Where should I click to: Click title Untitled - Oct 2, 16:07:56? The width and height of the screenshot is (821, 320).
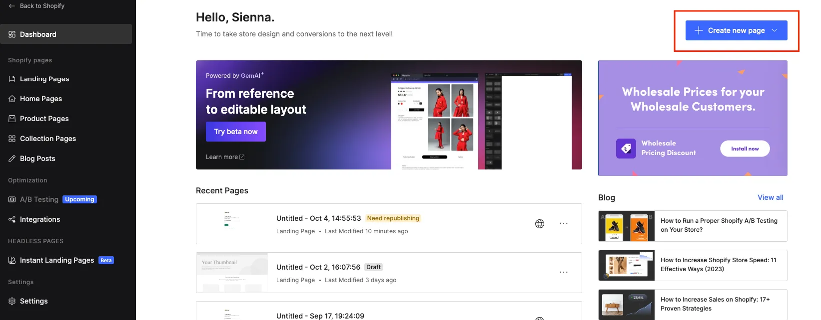click(318, 267)
